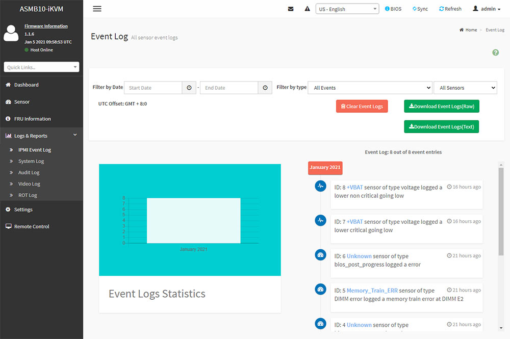510x339 pixels.
Task: Open the messages envelope icon
Action: (291, 9)
